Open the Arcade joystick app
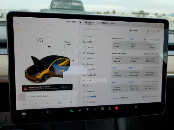174x130 pixels. pos(110,108)
